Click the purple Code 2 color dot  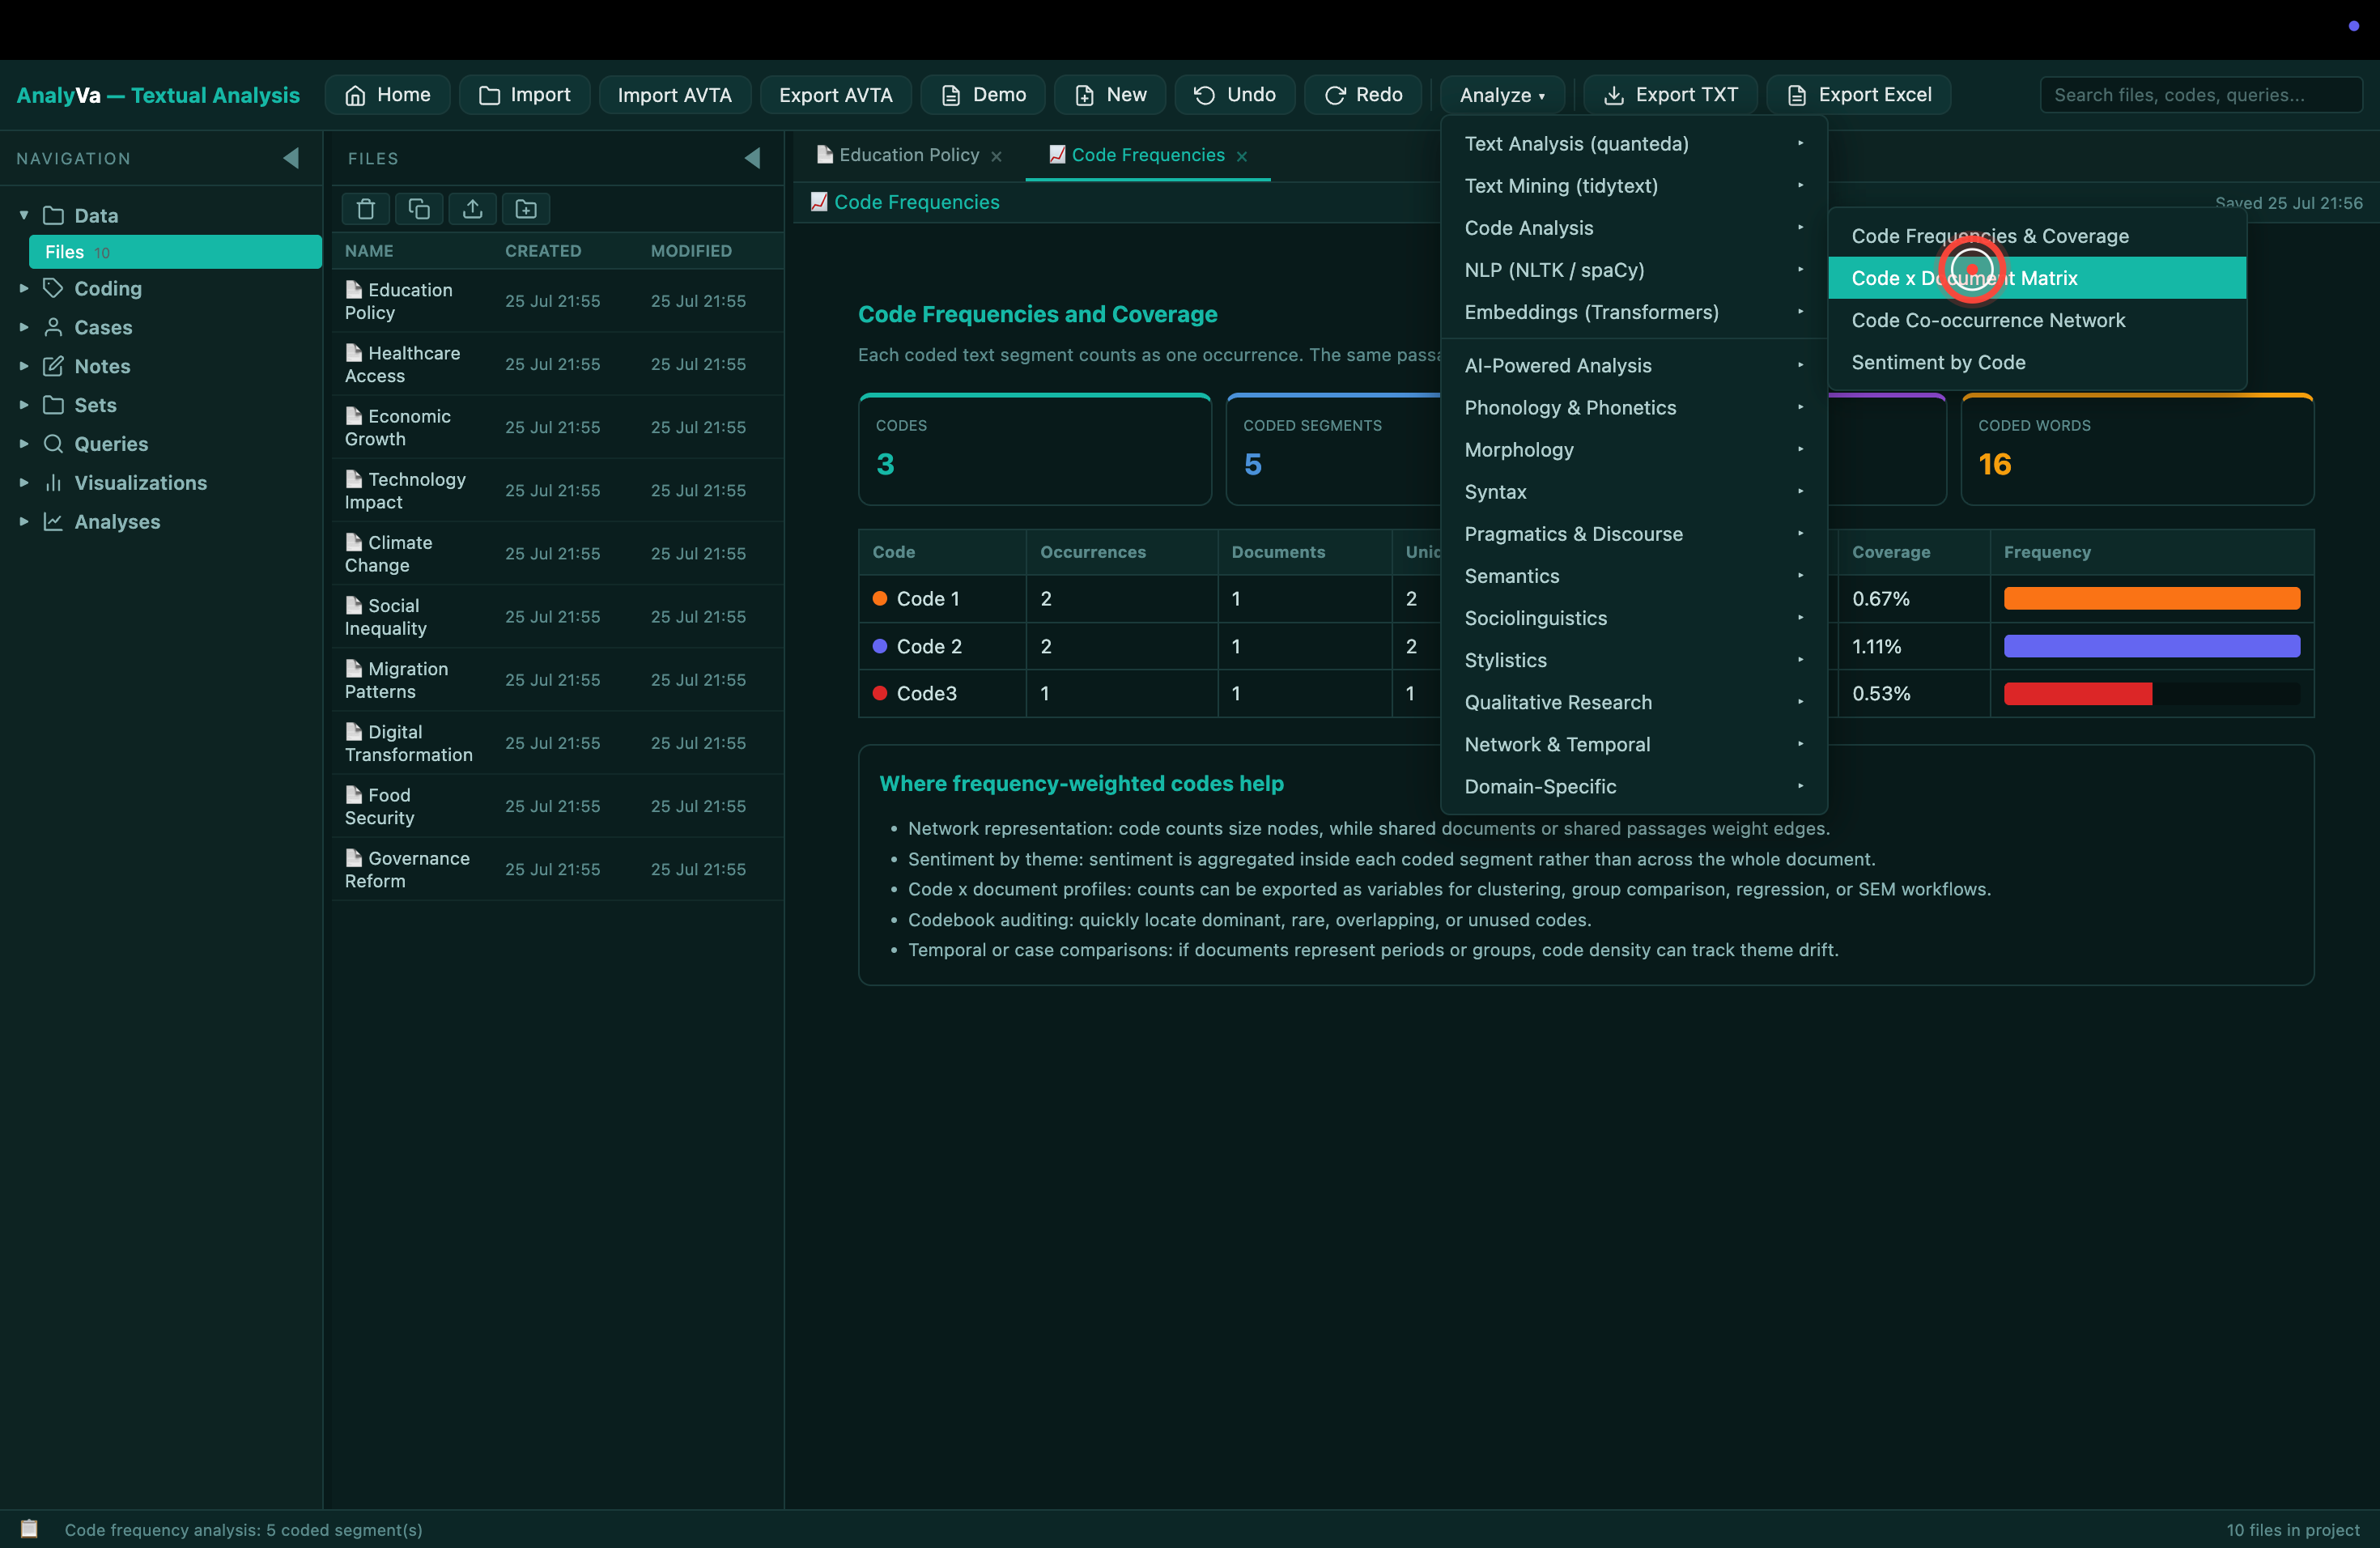tap(880, 646)
